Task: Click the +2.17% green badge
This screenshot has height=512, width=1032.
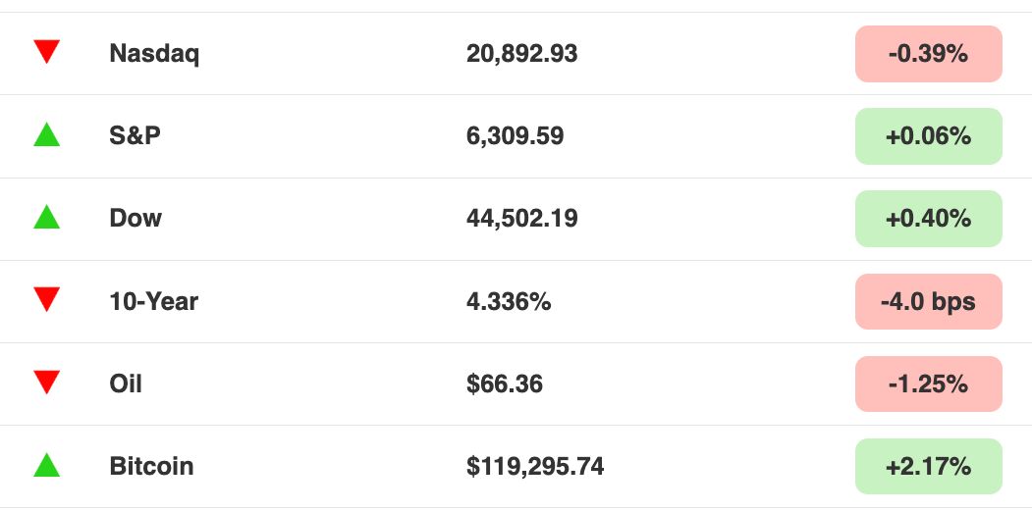Action: click(x=929, y=467)
